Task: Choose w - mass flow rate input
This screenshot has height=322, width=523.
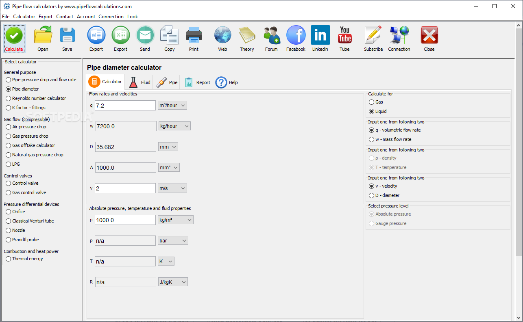Action: pyautogui.click(x=390, y=139)
